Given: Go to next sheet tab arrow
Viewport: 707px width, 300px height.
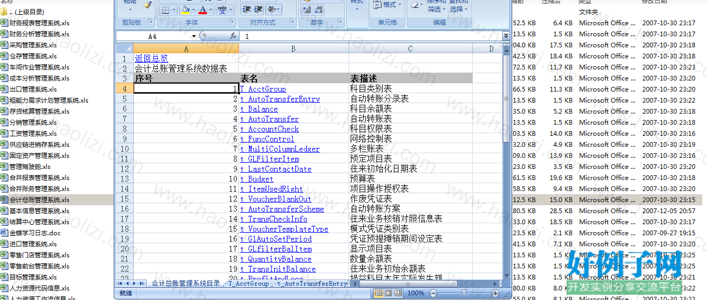Looking at the screenshot, I should (x=134, y=283).
